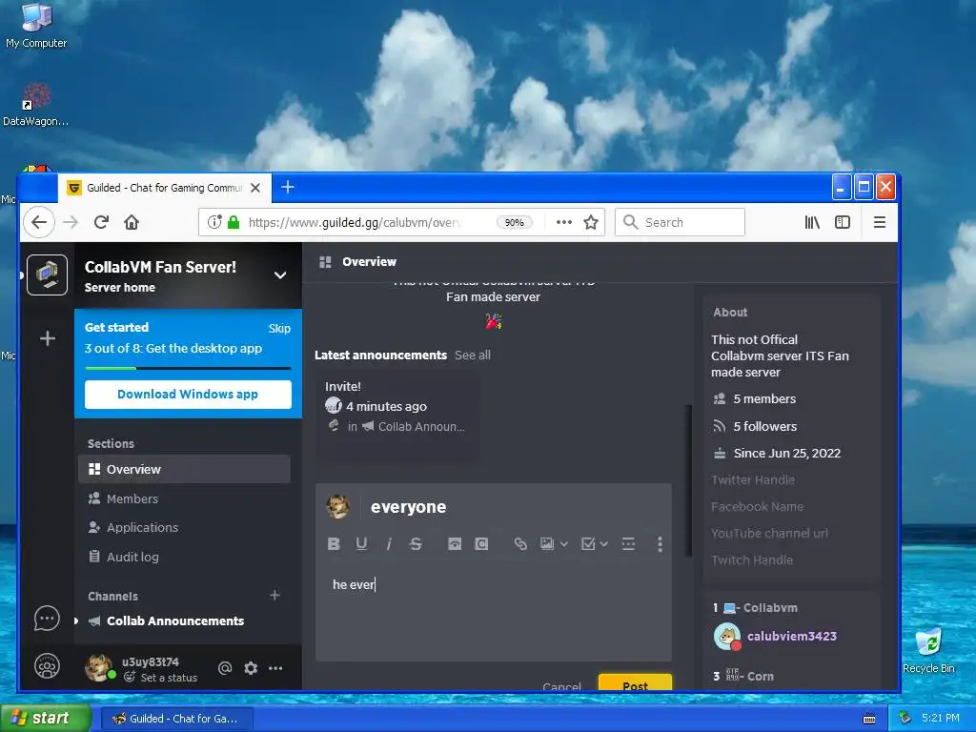Open page actions ellipsis in URL bar
The width and height of the screenshot is (976, 732).
pyautogui.click(x=564, y=222)
